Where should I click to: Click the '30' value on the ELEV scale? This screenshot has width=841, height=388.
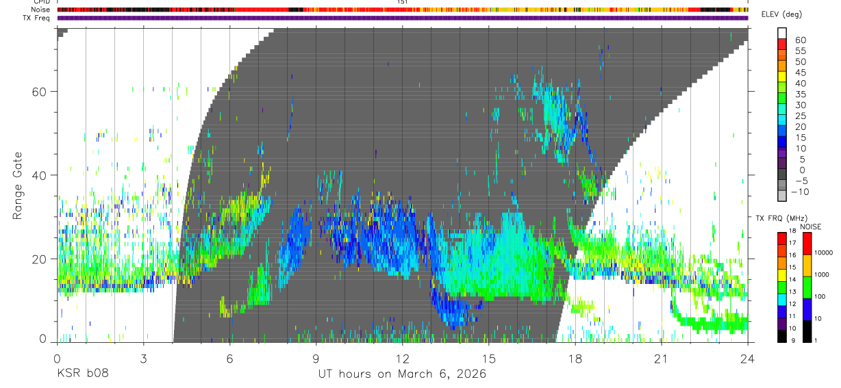799,105
